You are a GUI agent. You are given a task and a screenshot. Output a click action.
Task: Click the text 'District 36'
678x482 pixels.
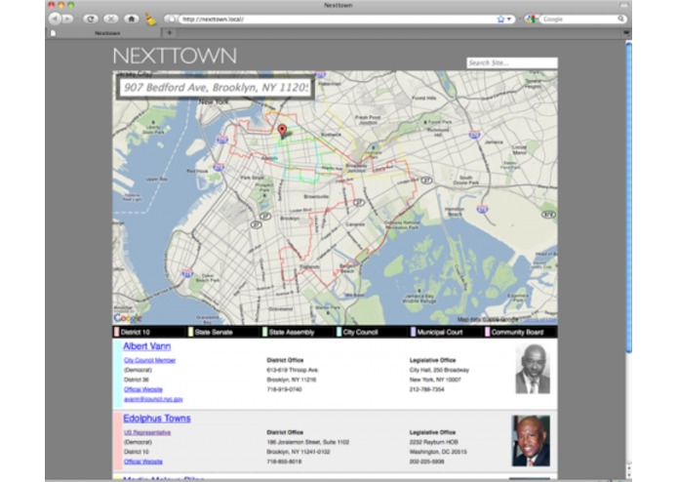tap(137, 380)
